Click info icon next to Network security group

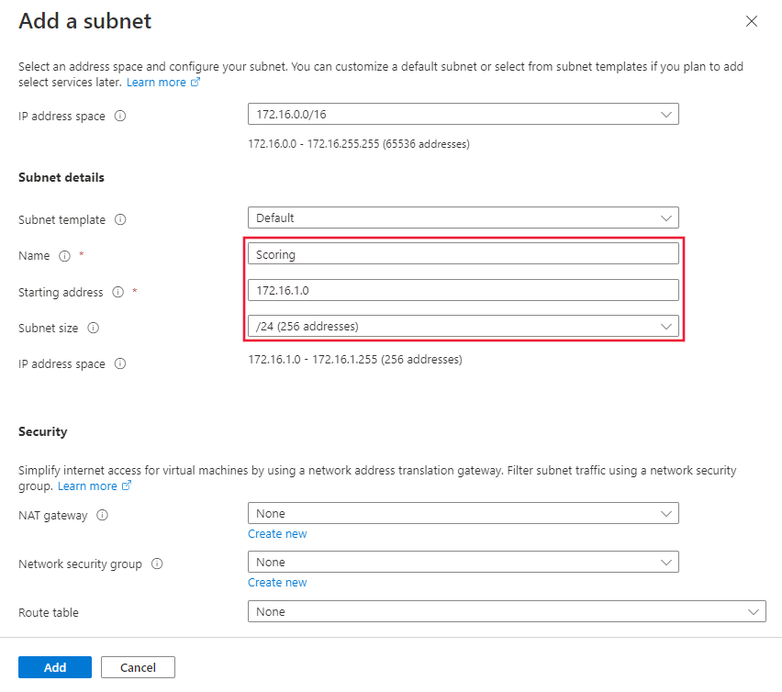[x=157, y=564]
